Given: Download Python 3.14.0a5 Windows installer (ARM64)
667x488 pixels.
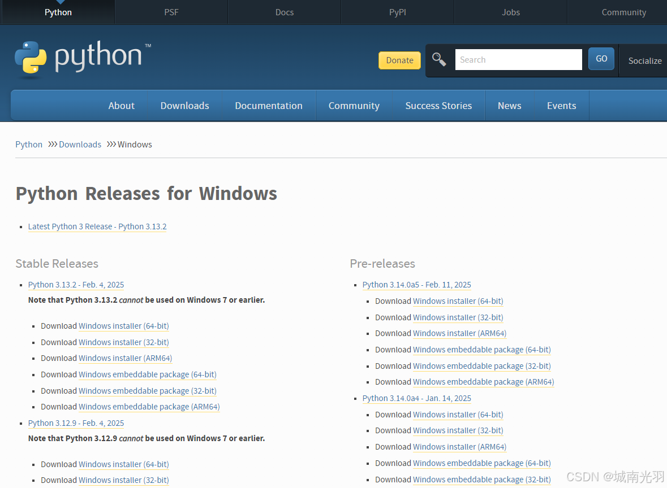Looking at the screenshot, I should tap(460, 333).
